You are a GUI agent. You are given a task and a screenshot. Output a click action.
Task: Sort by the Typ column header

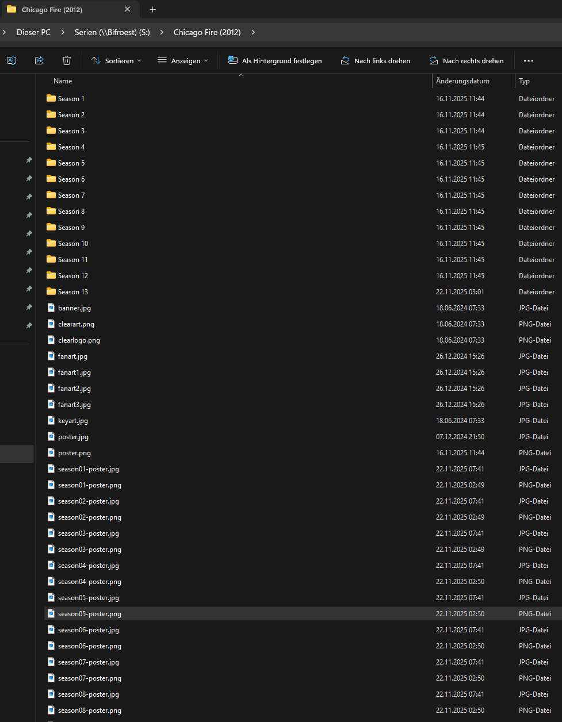click(524, 81)
